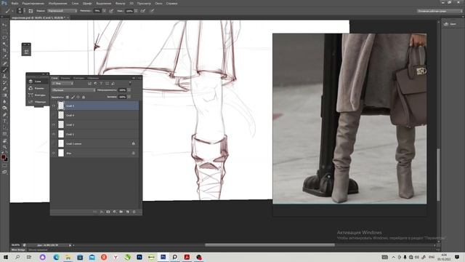Open Слои entry in collapsed panel

(x=37, y=82)
